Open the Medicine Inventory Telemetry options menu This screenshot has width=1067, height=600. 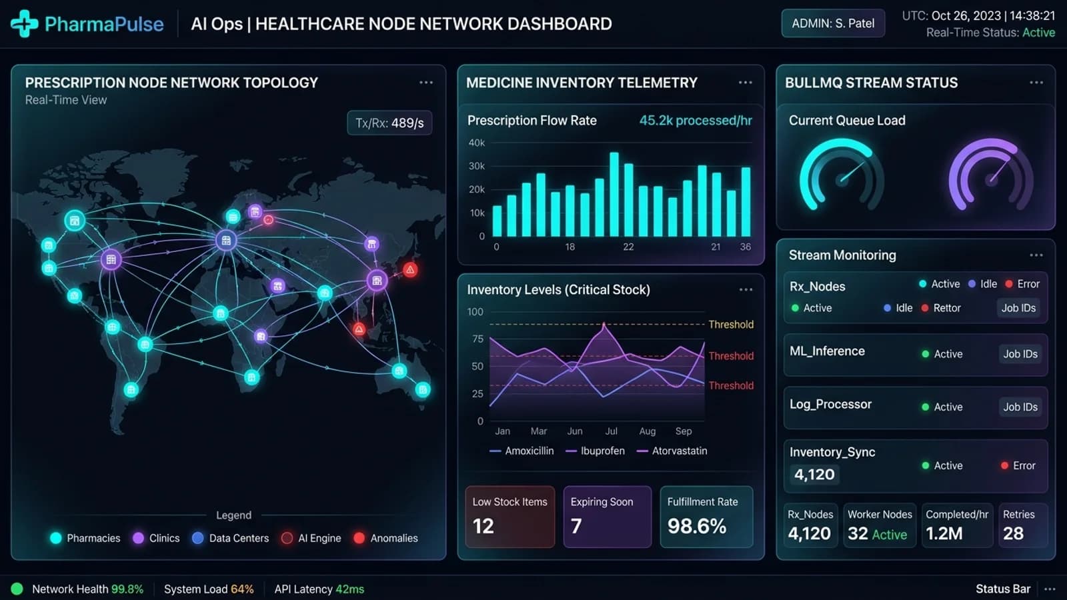[746, 83]
